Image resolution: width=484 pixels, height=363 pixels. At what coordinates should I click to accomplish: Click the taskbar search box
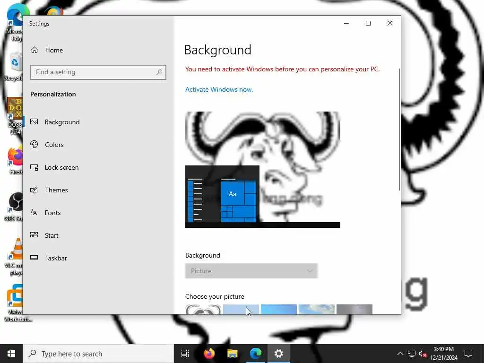[98, 354]
